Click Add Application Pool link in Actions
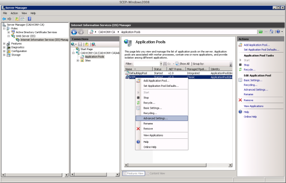The image size is (286, 183). coord(257,45)
